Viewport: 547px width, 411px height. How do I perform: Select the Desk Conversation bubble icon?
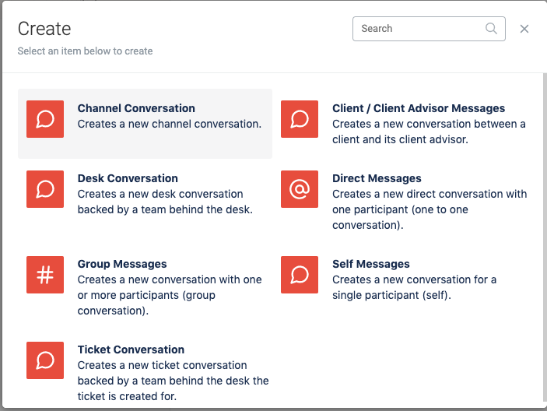(45, 189)
